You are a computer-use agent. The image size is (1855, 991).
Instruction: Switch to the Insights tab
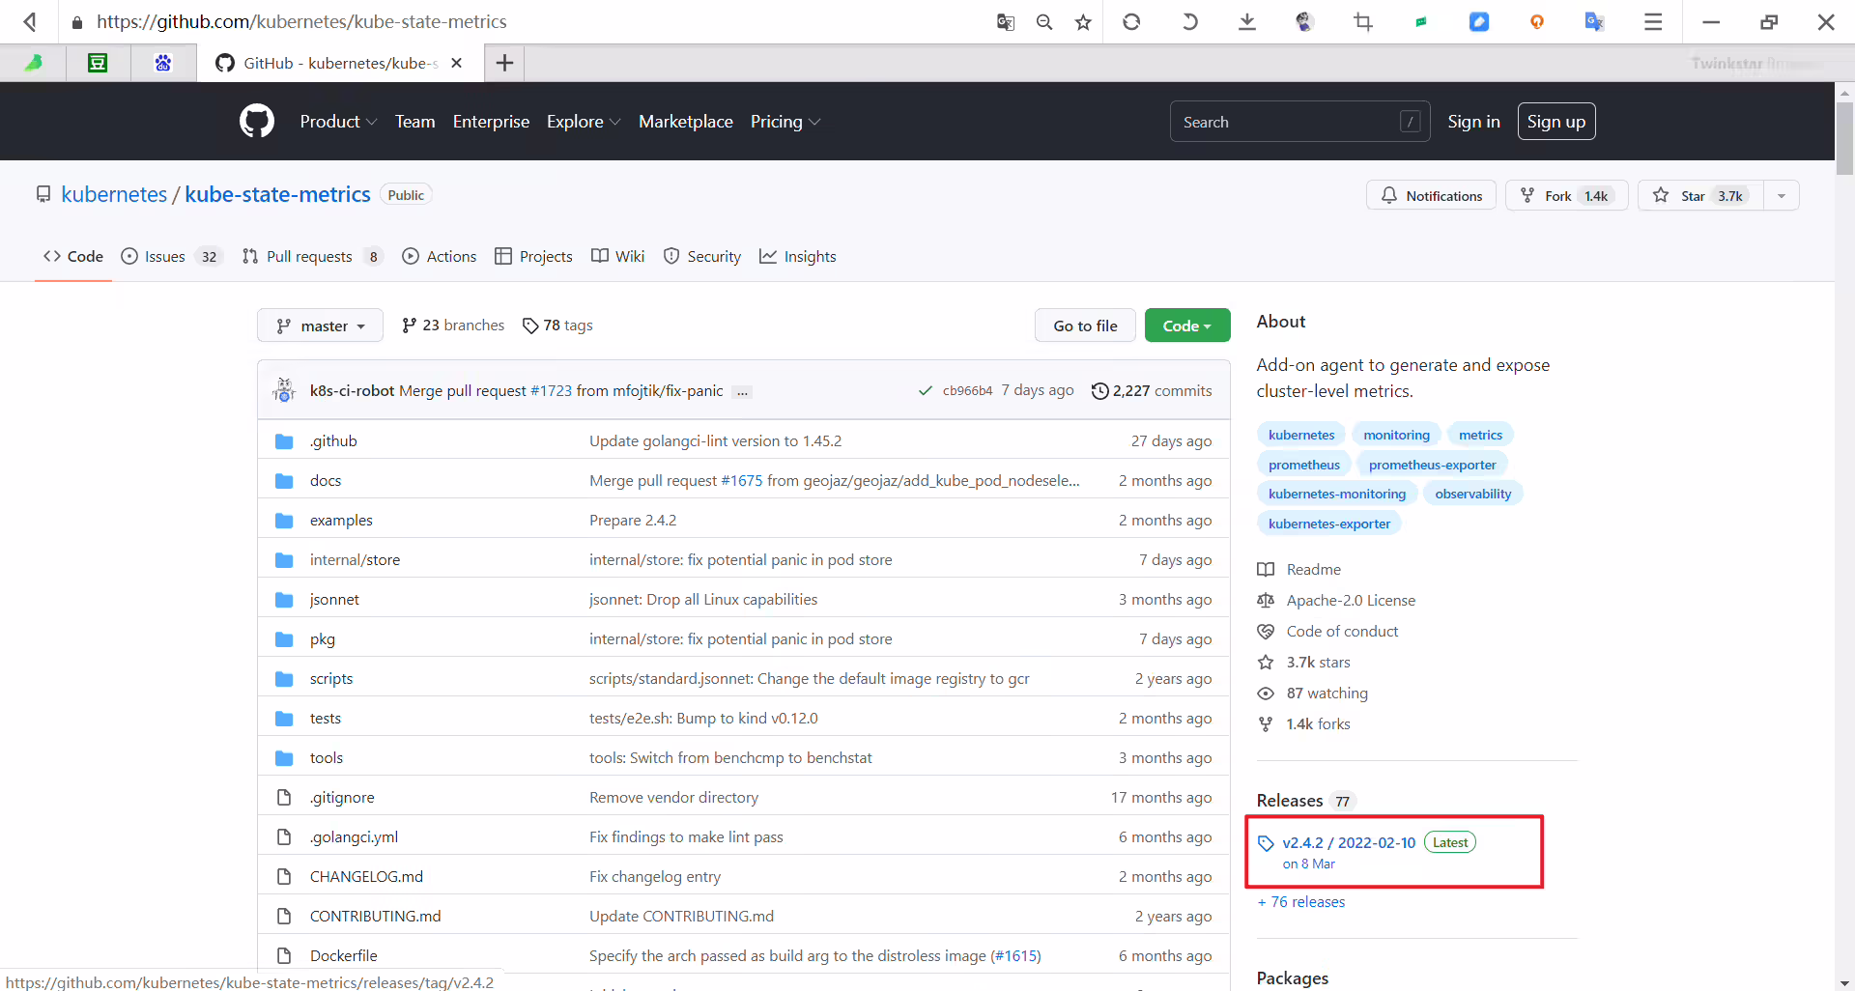(x=798, y=256)
